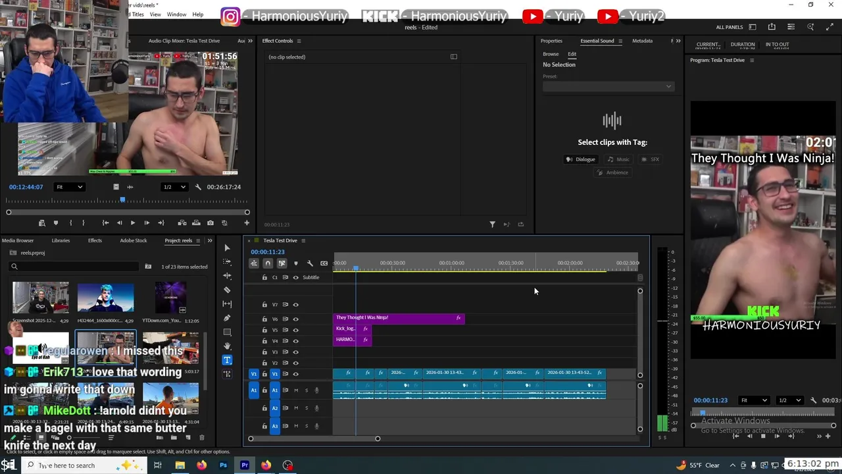842x474 pixels.
Task: Click timeline closed captions CC icon
Action: pyautogui.click(x=324, y=263)
